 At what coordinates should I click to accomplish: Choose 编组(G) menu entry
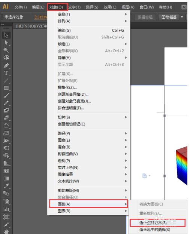[x=89, y=30]
